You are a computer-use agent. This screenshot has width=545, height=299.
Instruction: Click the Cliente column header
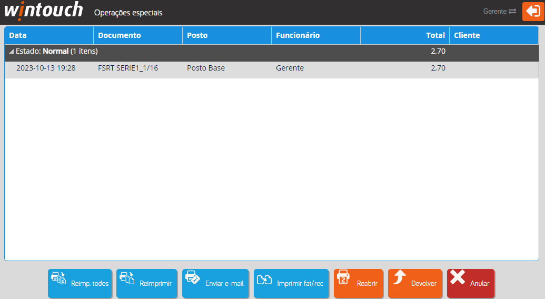493,35
